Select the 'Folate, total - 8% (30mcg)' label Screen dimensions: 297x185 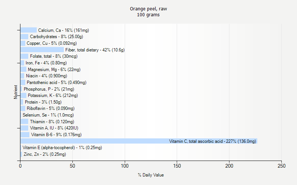click(x=53, y=56)
